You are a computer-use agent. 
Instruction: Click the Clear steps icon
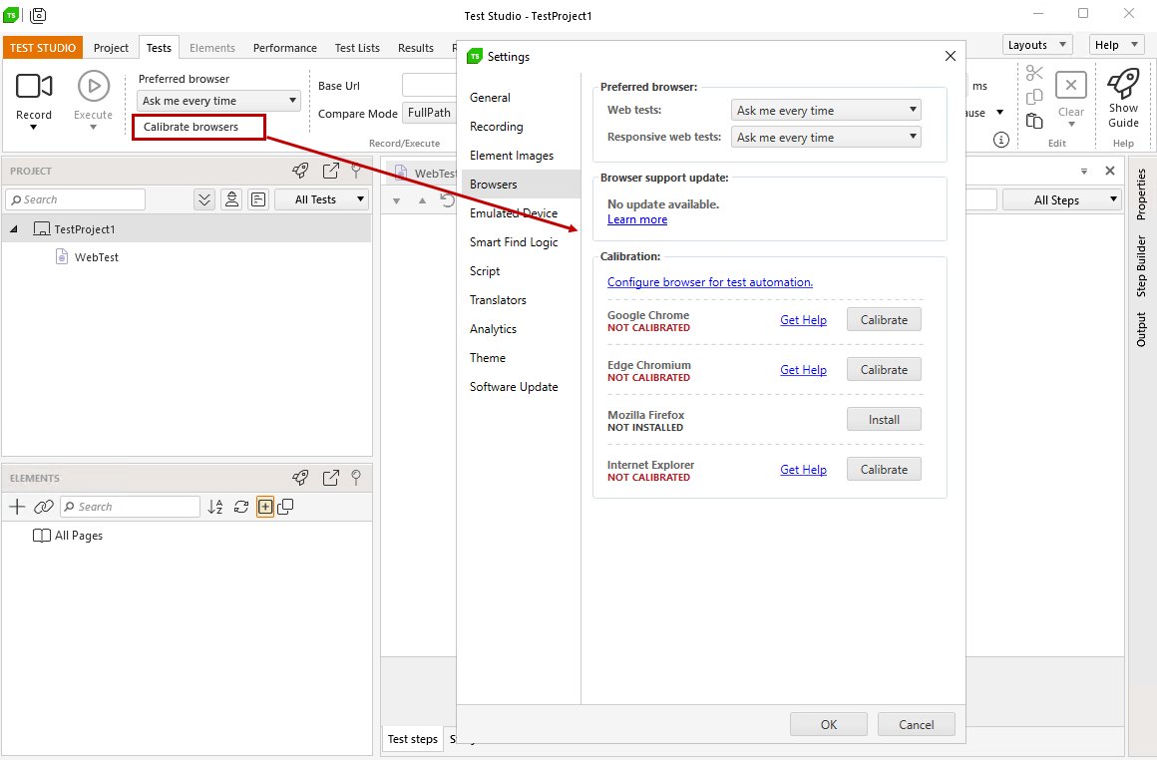point(1070,86)
